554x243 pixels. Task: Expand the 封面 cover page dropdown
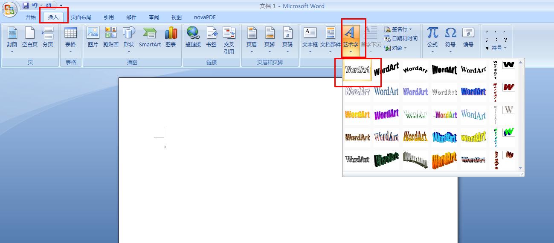[12, 51]
